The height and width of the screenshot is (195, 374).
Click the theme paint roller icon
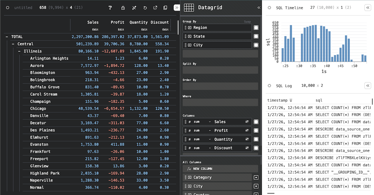tap(110, 8)
